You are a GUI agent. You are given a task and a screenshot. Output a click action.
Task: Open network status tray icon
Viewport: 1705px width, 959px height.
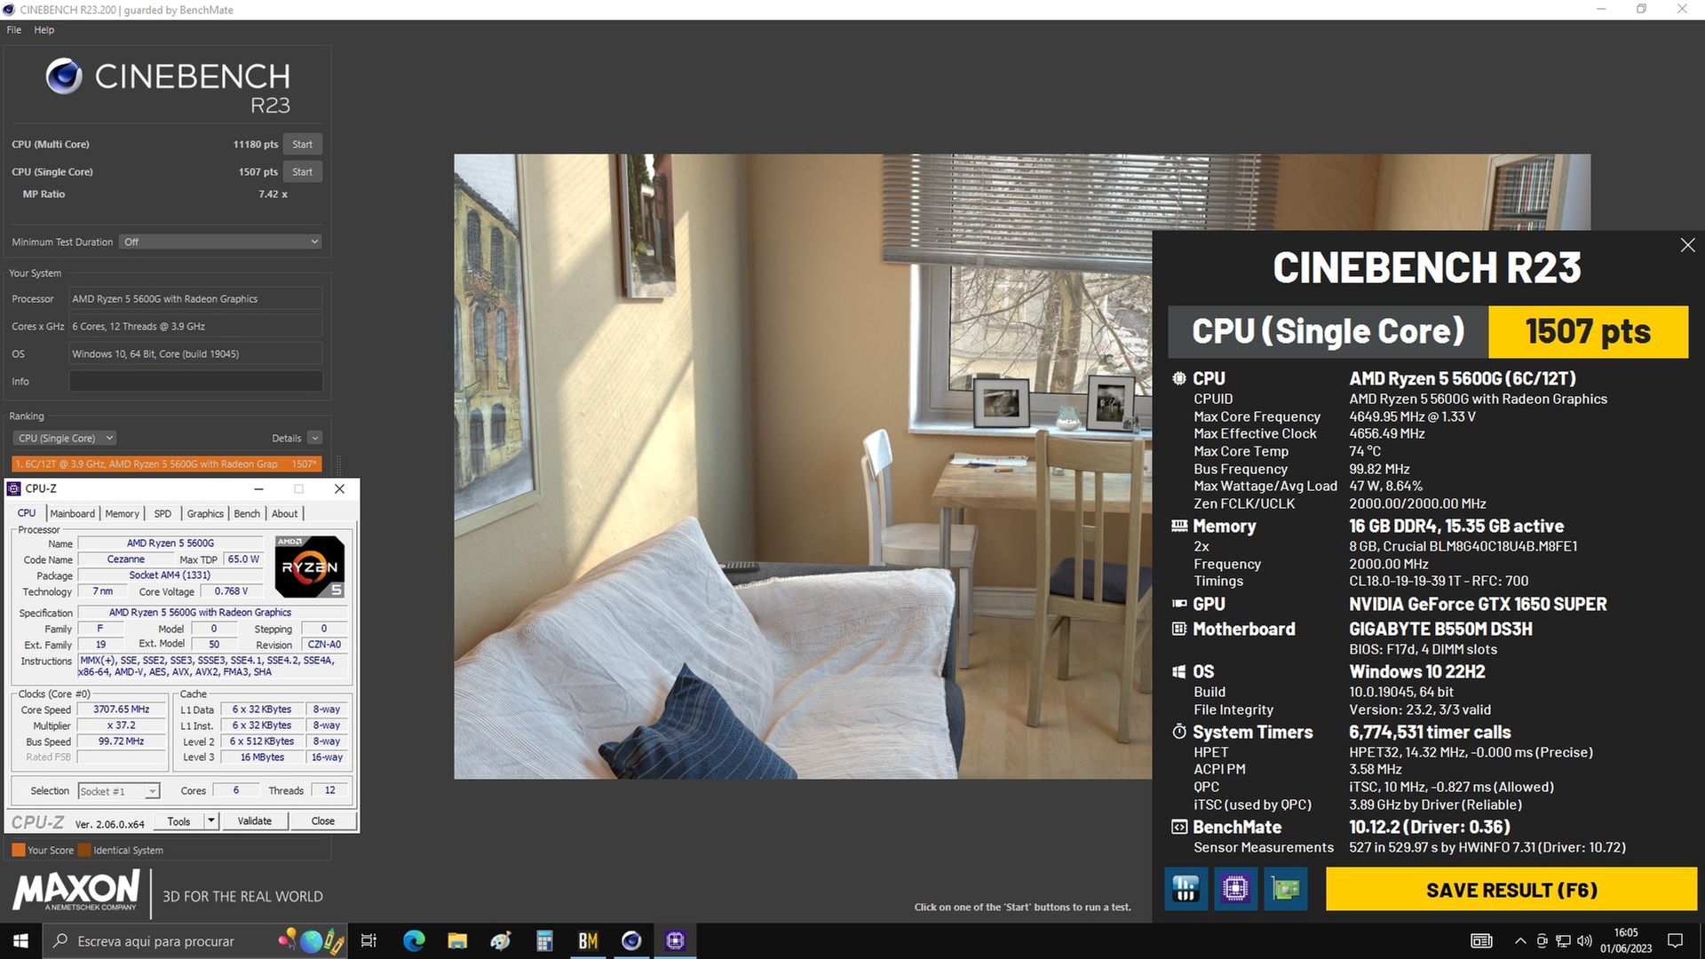(x=1563, y=940)
